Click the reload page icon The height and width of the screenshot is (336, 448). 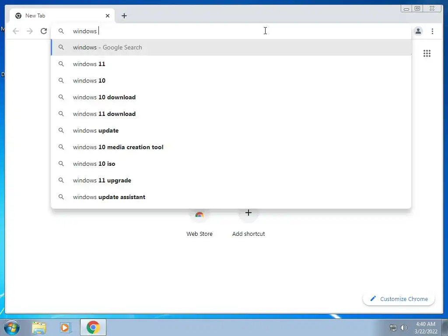(44, 31)
